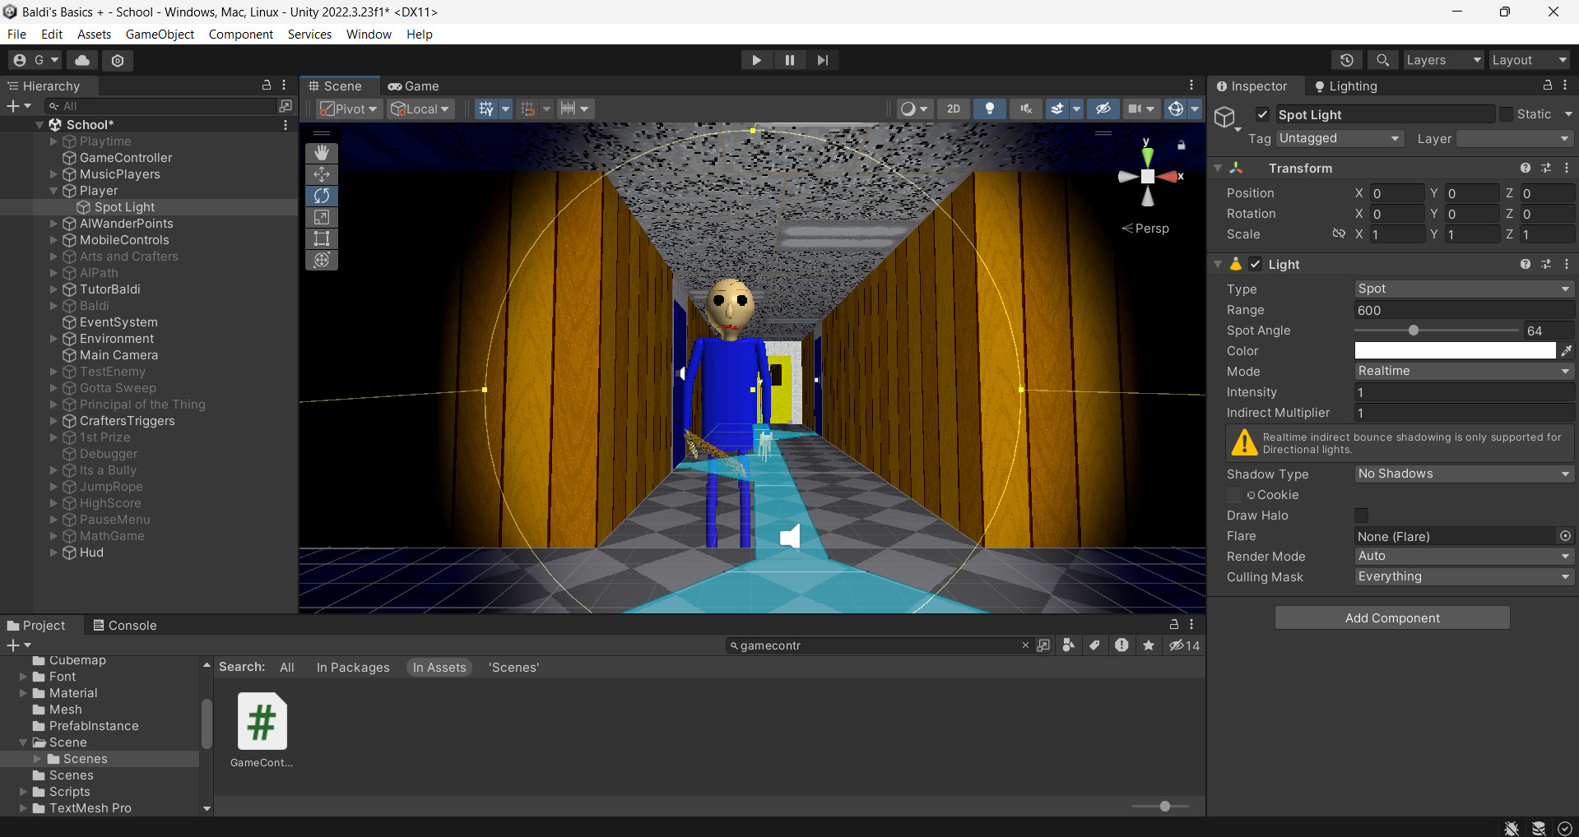The height and width of the screenshot is (837, 1579).
Task: Open the GameObject menu
Action: pos(160,34)
